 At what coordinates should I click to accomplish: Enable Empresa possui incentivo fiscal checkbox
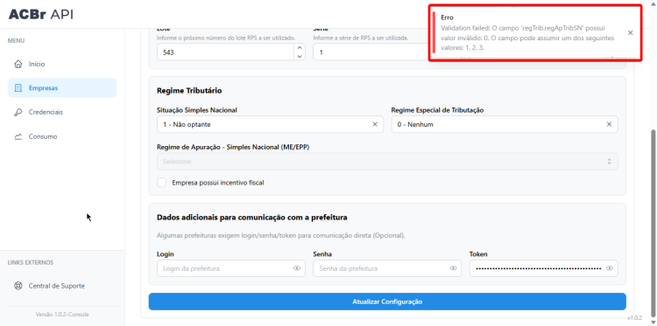(x=162, y=183)
